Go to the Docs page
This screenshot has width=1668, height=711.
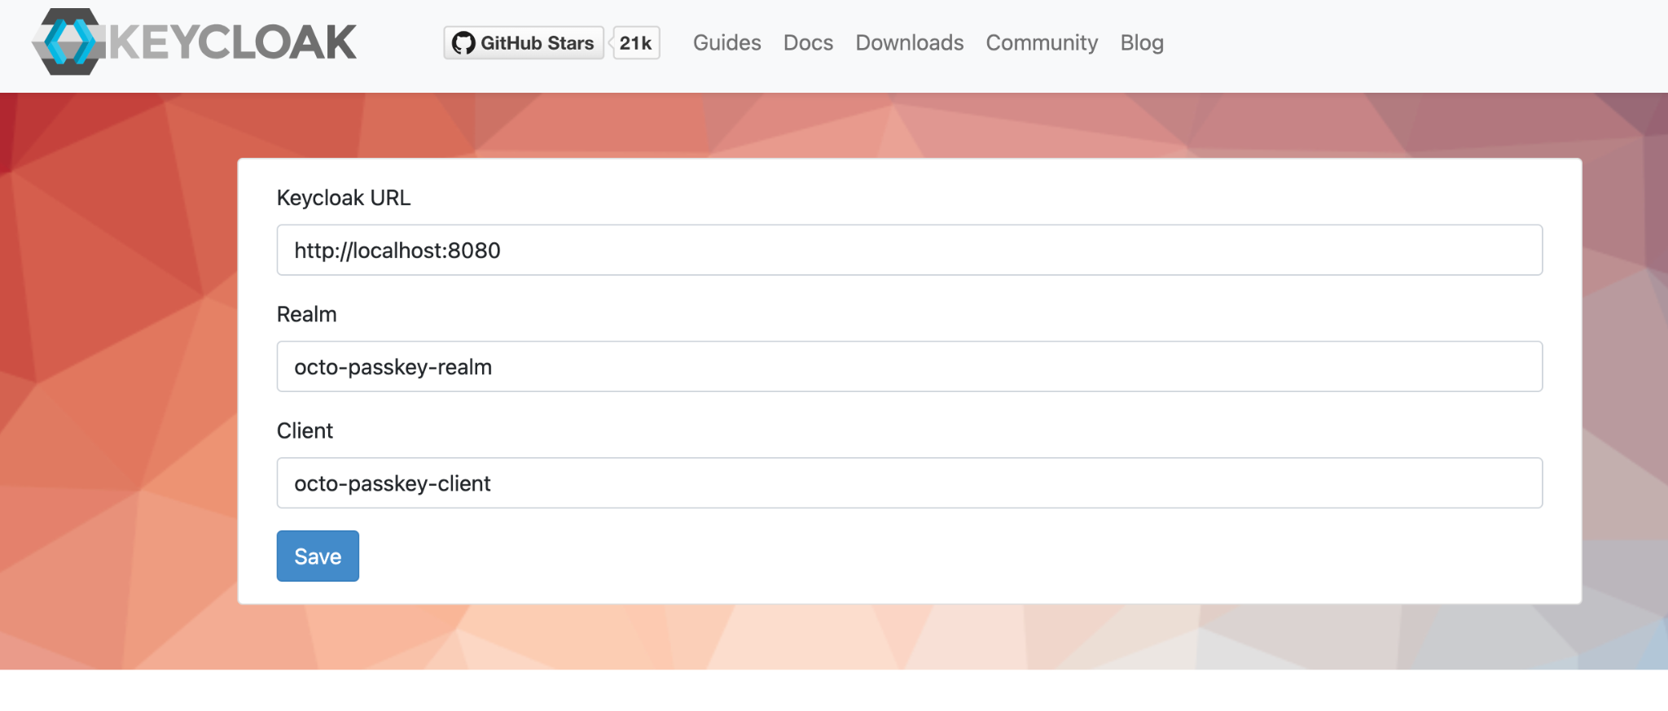coord(808,43)
